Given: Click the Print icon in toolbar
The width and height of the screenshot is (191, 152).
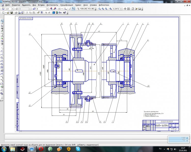Looking at the screenshot, I should [x=16, y=12].
